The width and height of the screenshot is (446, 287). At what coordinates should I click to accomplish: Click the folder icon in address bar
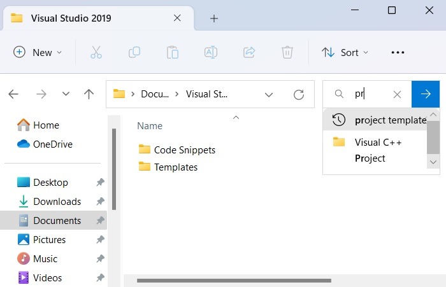click(x=119, y=94)
